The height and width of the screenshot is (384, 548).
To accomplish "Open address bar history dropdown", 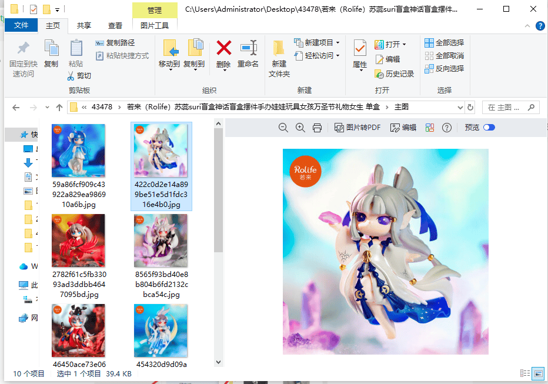I will 460,107.
